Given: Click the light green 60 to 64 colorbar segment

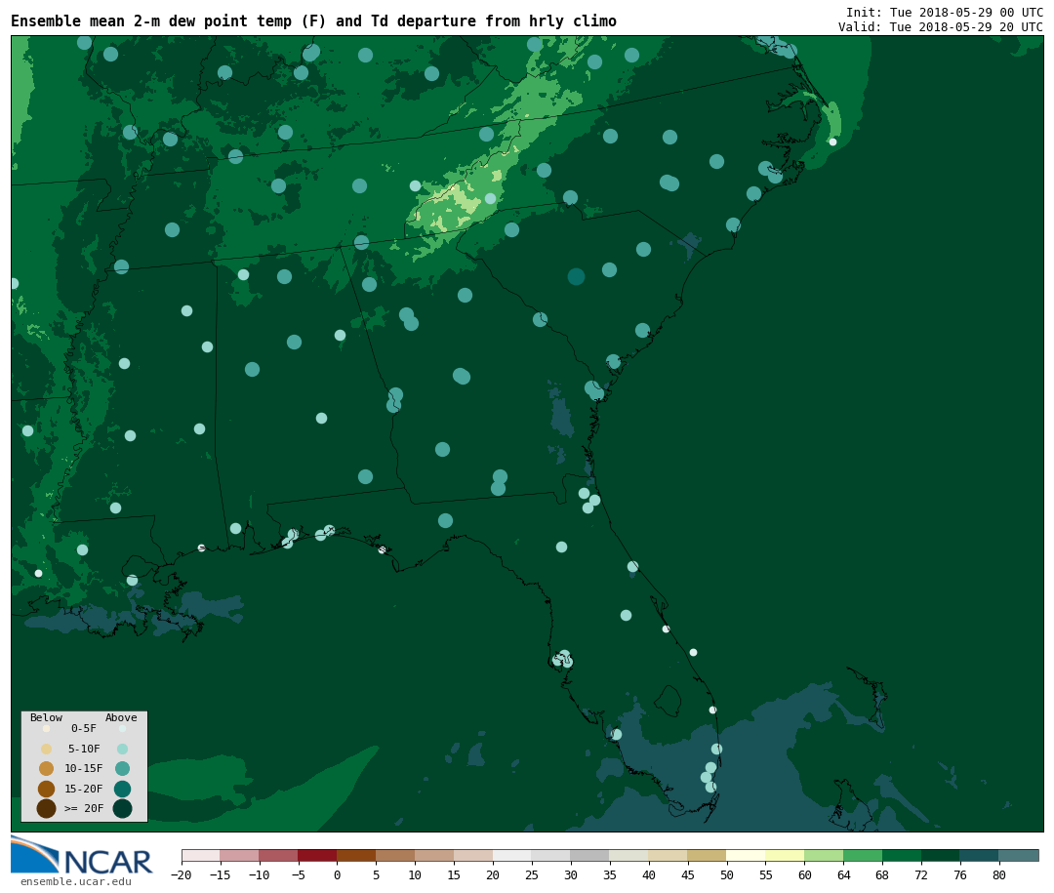Looking at the screenshot, I should coord(824,856).
